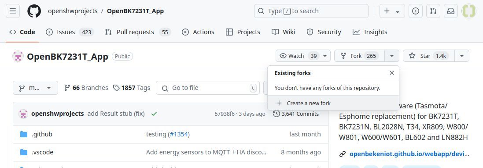Click the plus create-new button
The image size is (483, 168).
coord(392,11)
